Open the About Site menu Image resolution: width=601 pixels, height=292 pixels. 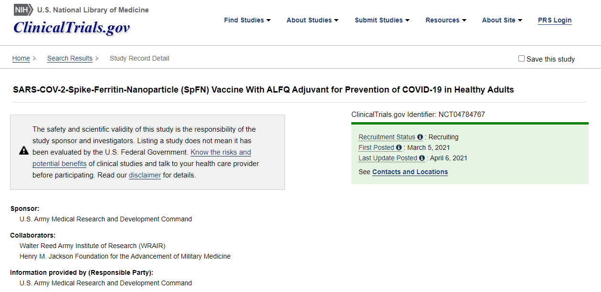[502, 20]
